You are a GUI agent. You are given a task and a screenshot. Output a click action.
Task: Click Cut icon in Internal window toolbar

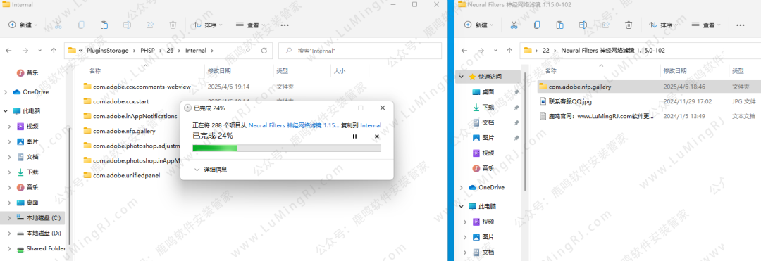point(58,25)
